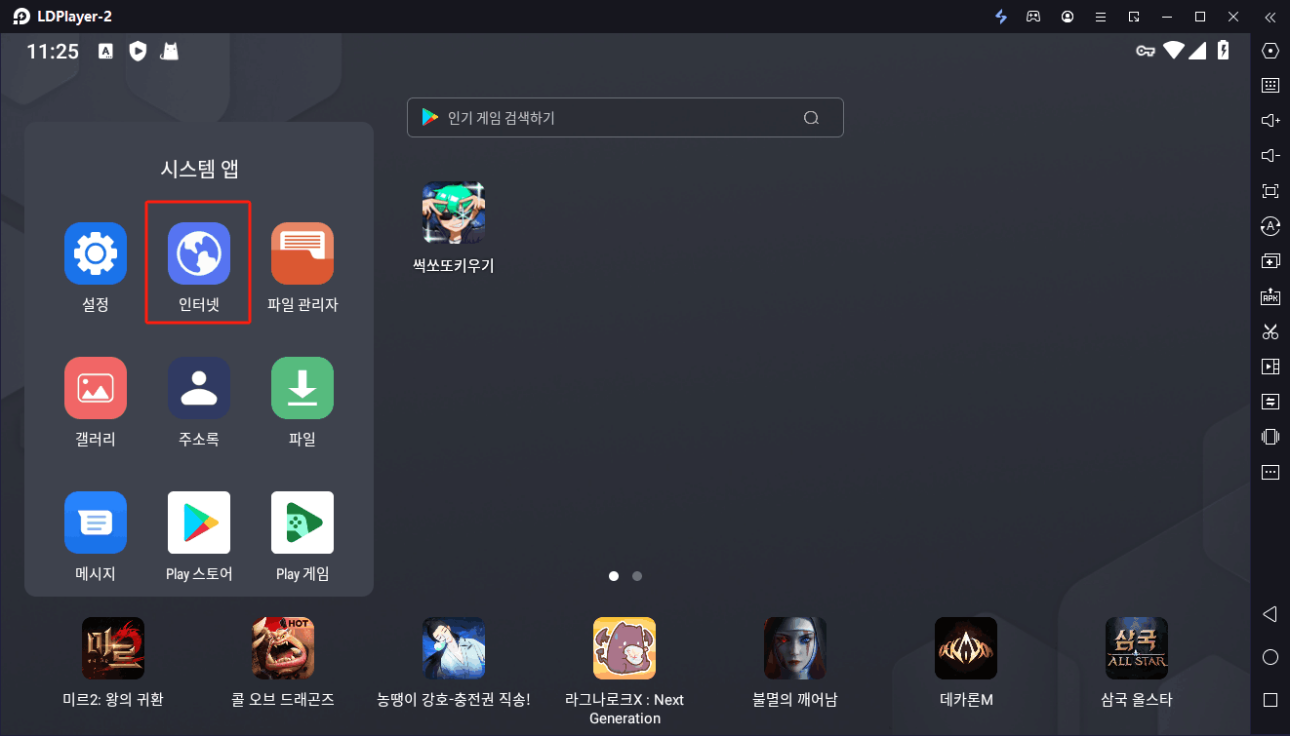Open the gamepad settings in title bar
Viewport: 1290px width, 736px height.
point(1033,17)
